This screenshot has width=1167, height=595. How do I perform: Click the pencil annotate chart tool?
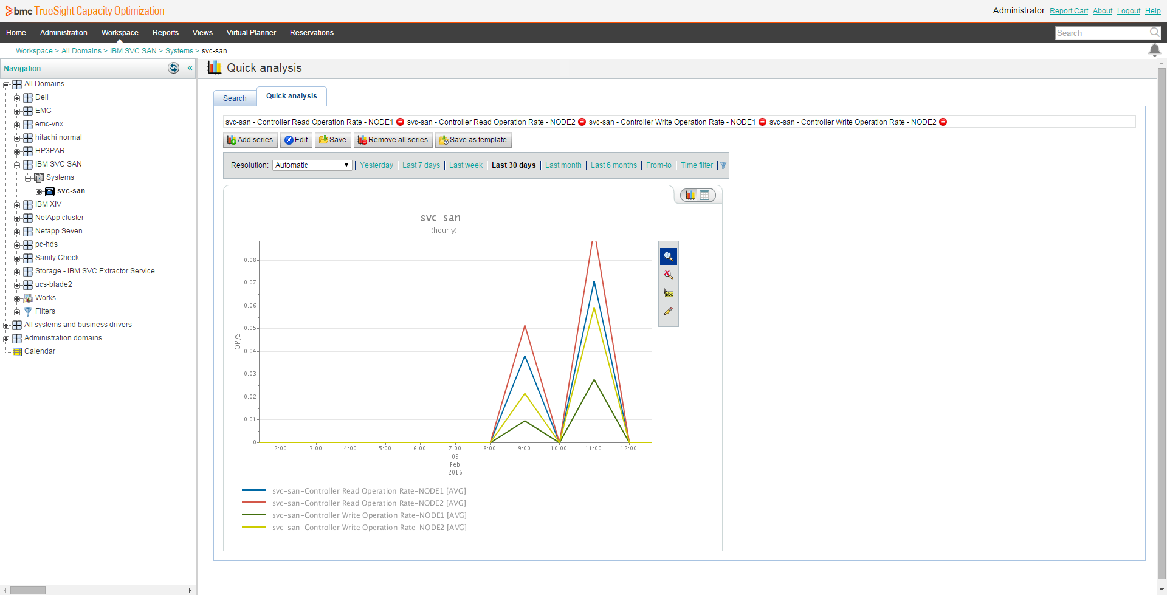coord(668,311)
